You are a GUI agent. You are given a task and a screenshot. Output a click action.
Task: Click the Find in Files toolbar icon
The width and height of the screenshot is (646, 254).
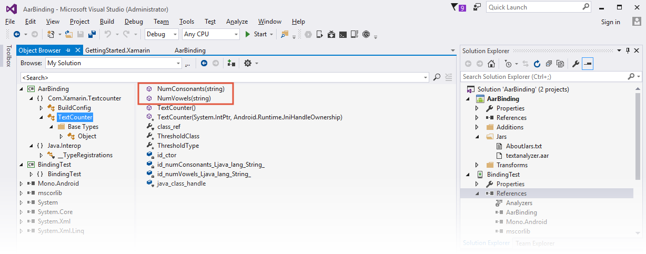[285, 34]
